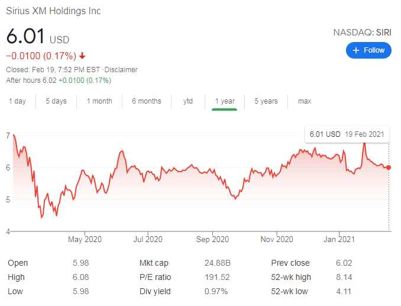Click the blue Follow button
Viewport: 401px width, 306px height.
coord(368,50)
